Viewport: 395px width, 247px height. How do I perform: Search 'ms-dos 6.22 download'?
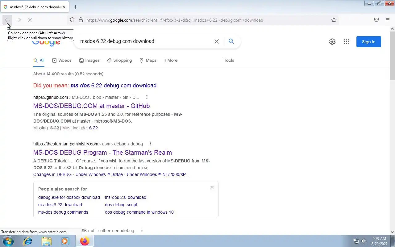point(60,205)
